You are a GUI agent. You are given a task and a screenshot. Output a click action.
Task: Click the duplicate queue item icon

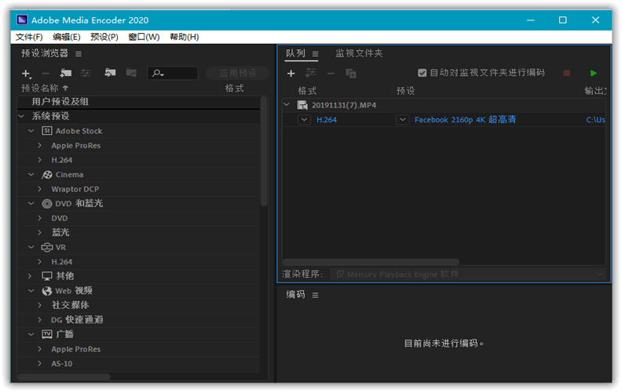[x=351, y=74]
